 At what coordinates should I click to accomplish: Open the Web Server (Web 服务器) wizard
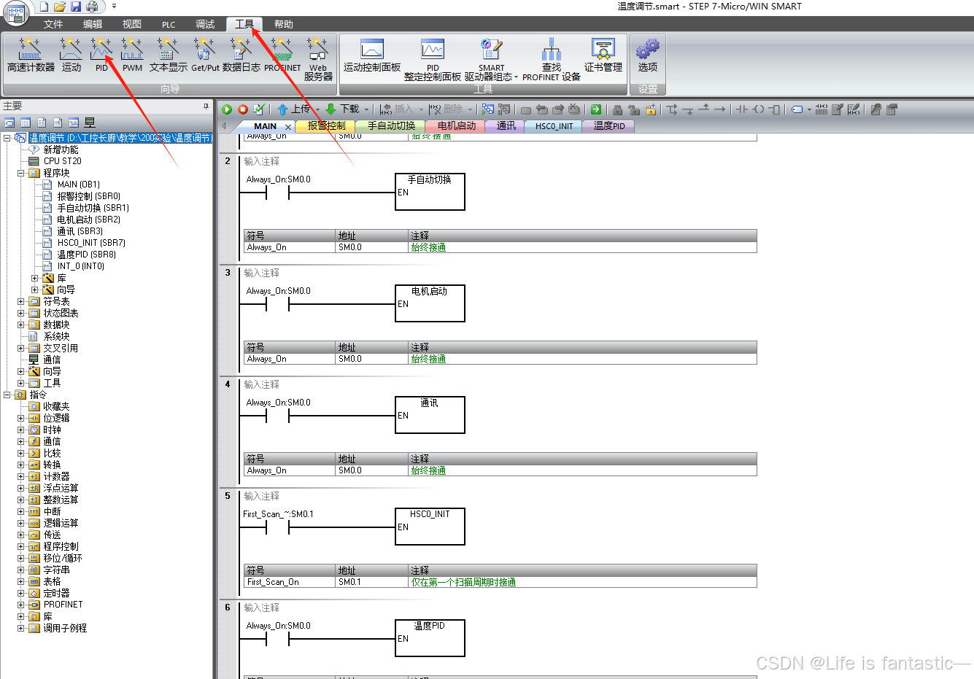click(x=318, y=58)
